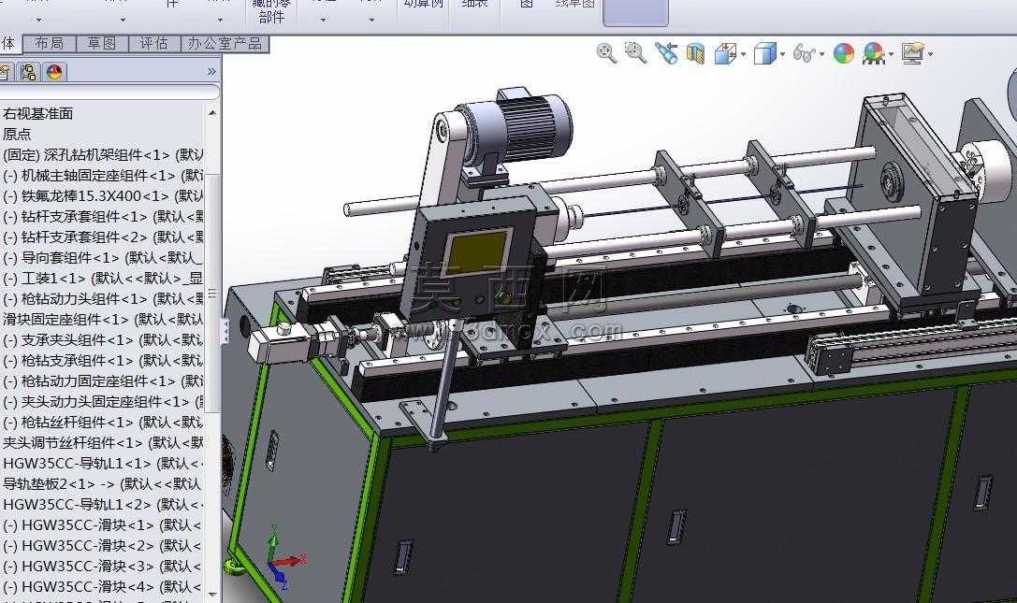
Task: Click the feature tree scrollbar thumb
Action: (212, 292)
